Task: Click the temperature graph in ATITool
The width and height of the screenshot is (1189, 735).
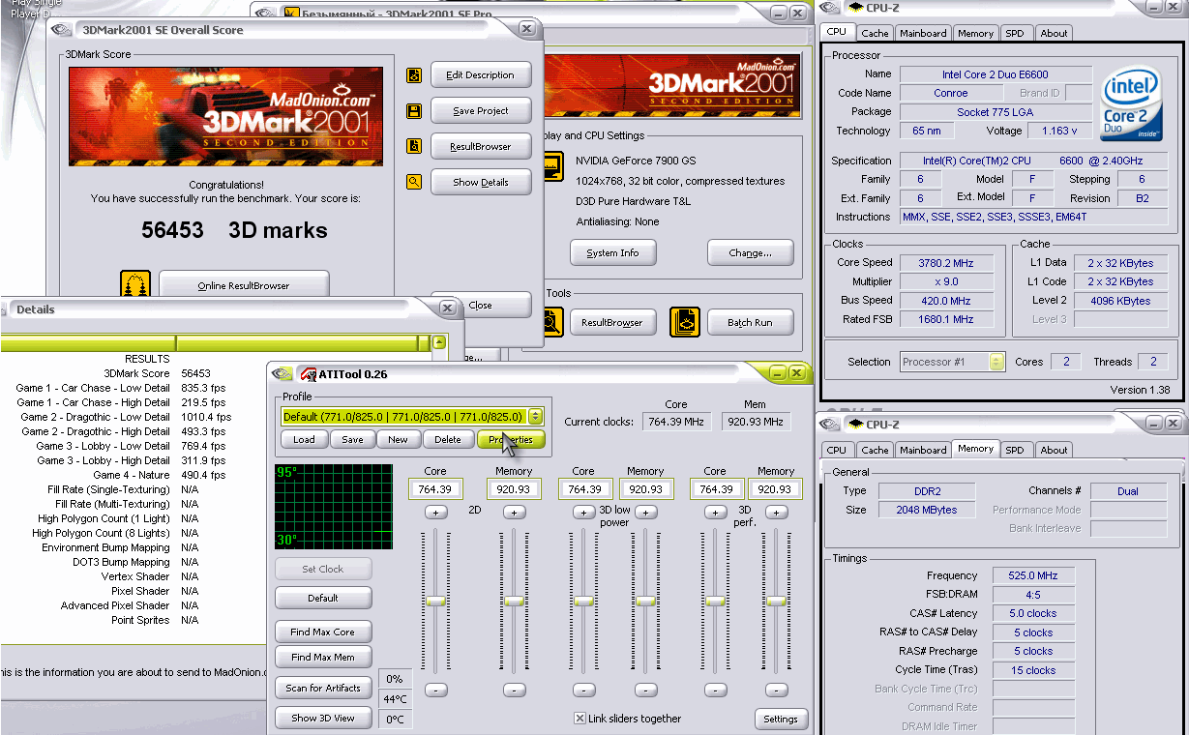Action: [334, 507]
